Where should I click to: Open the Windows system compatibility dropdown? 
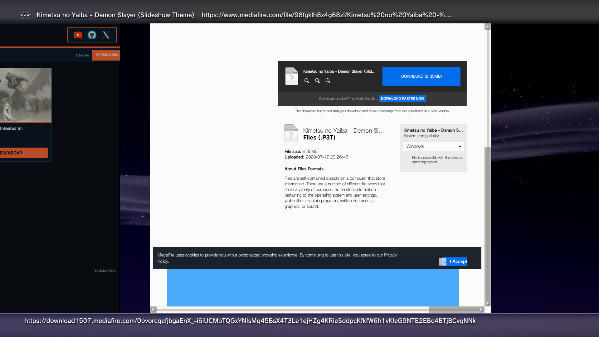[x=433, y=146]
